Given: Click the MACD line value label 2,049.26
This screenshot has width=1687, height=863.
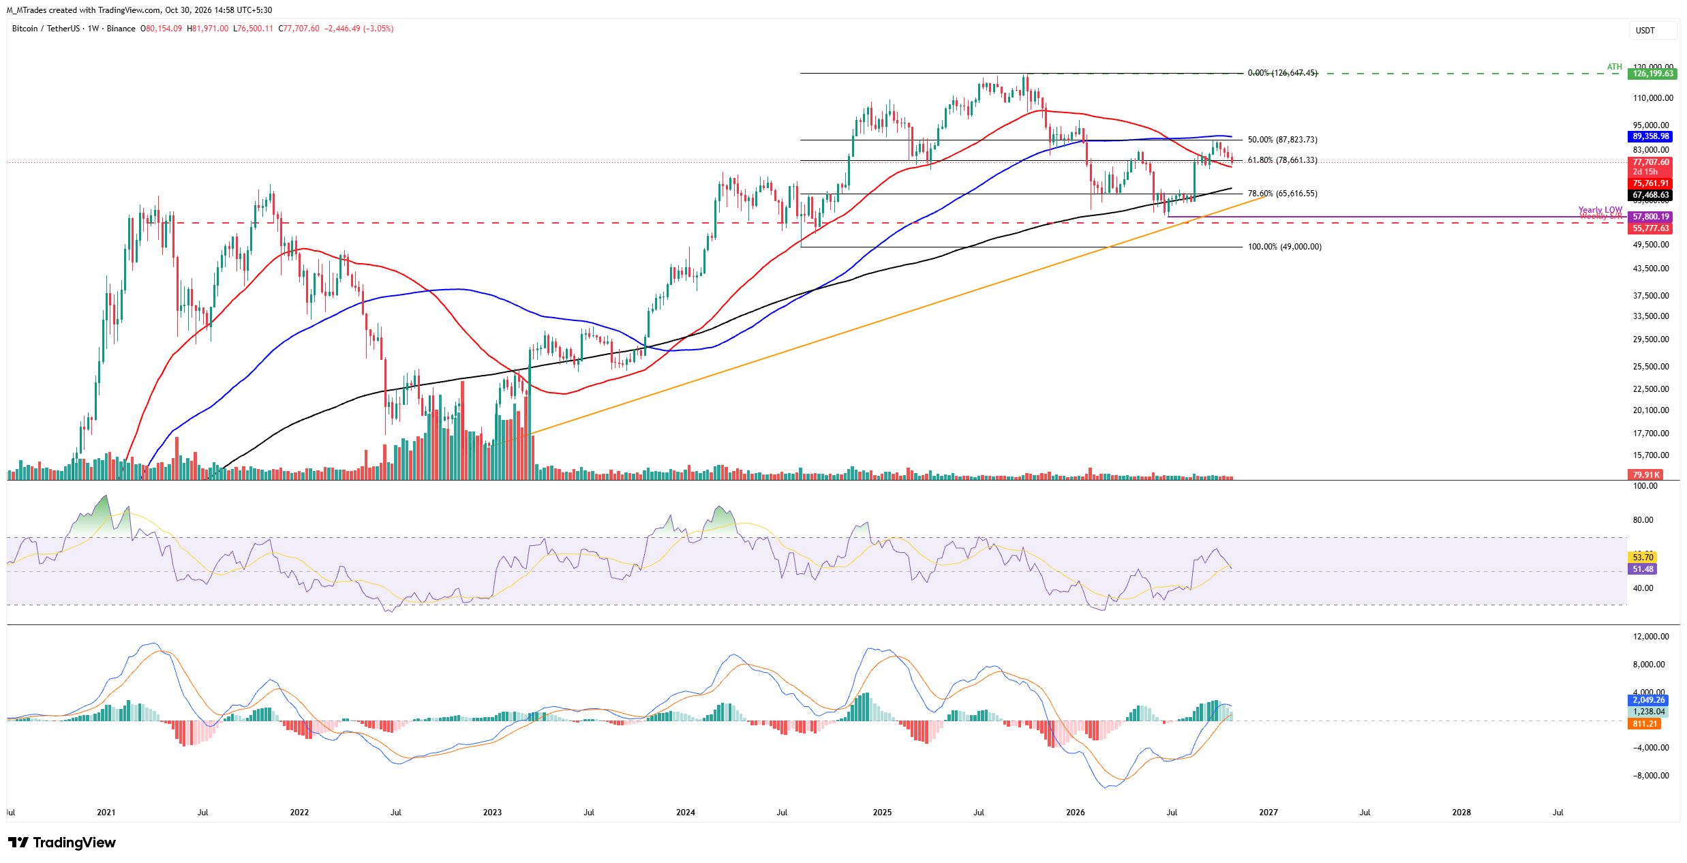Looking at the screenshot, I should [1648, 700].
